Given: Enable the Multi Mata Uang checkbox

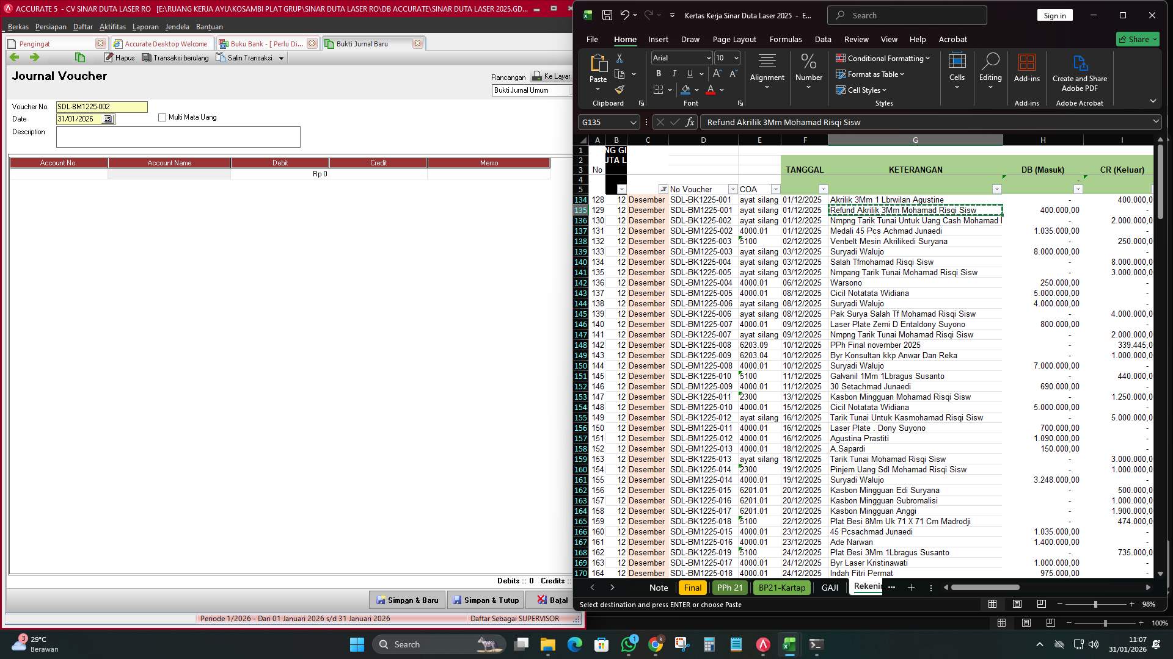Looking at the screenshot, I should 161,117.
